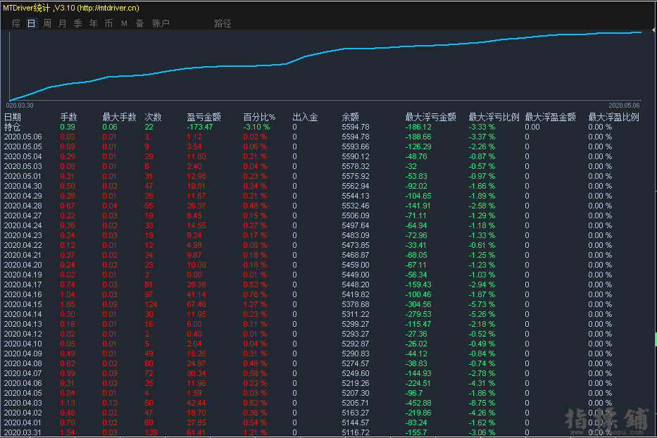Click profit value 42.44
Screen dimensions: 657x438
[196, 403]
